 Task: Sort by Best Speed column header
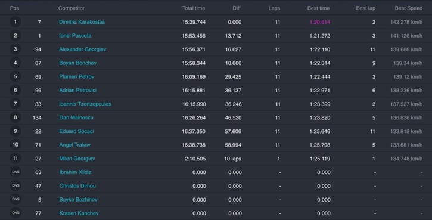click(x=409, y=8)
